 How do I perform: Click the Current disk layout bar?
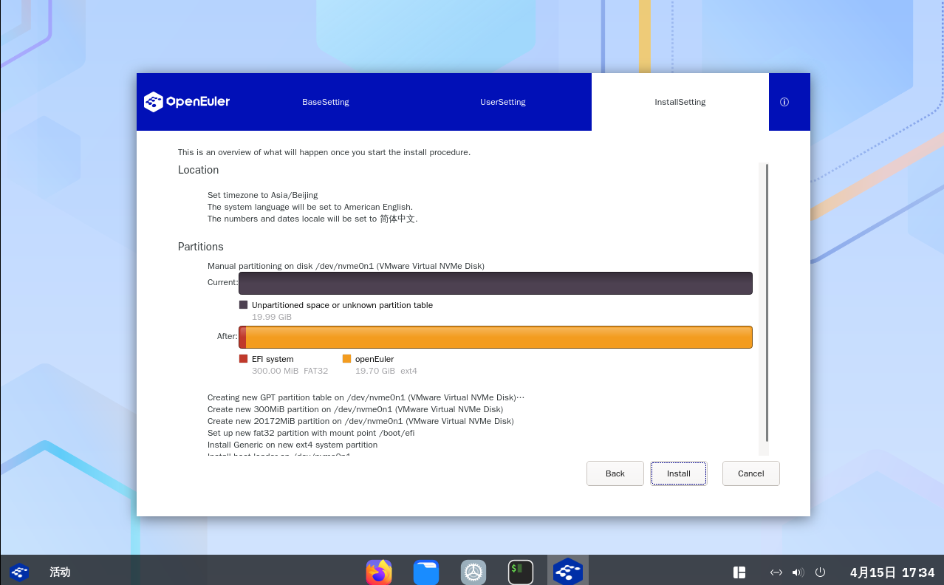pos(496,284)
